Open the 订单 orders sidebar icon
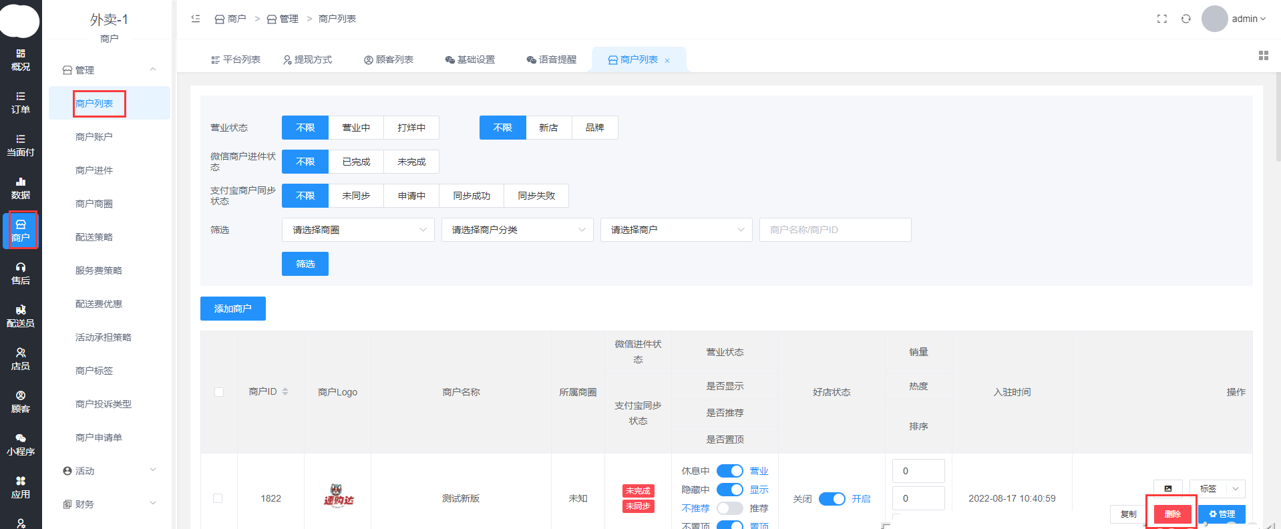 pyautogui.click(x=21, y=102)
